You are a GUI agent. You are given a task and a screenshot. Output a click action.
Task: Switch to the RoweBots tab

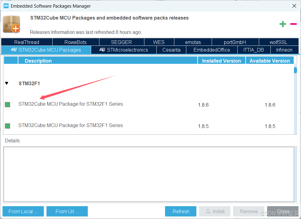coord(76,42)
